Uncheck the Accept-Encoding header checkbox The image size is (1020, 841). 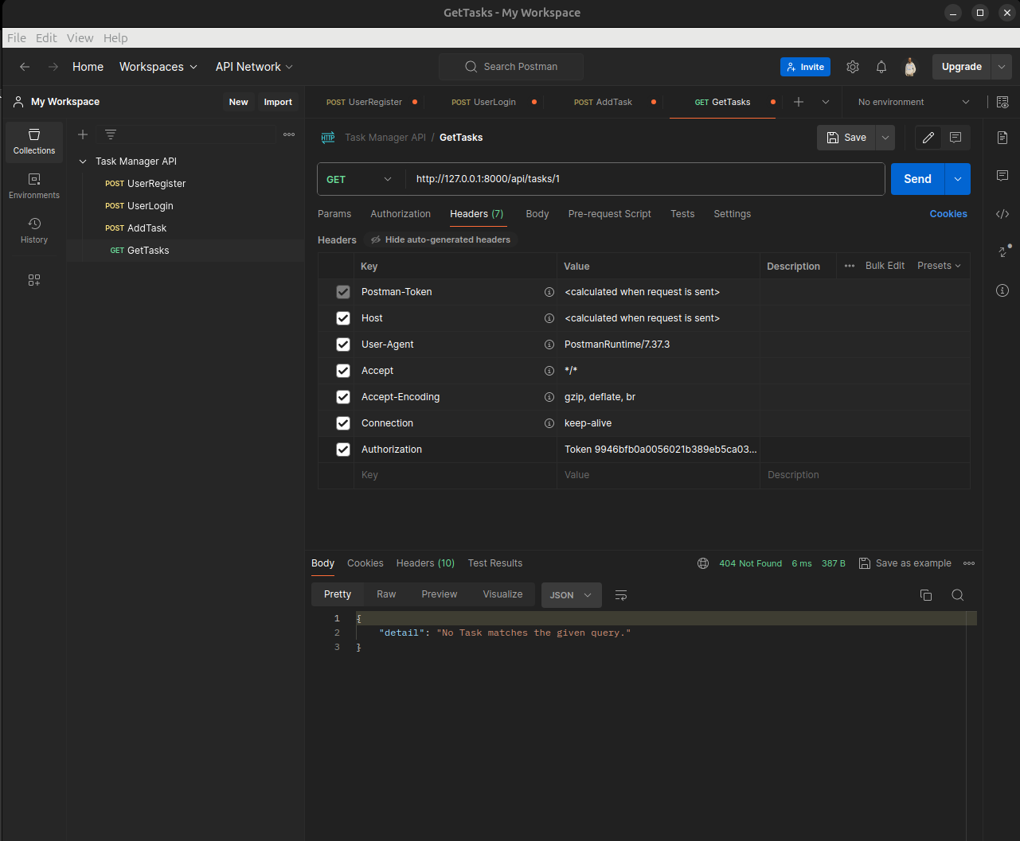(343, 397)
